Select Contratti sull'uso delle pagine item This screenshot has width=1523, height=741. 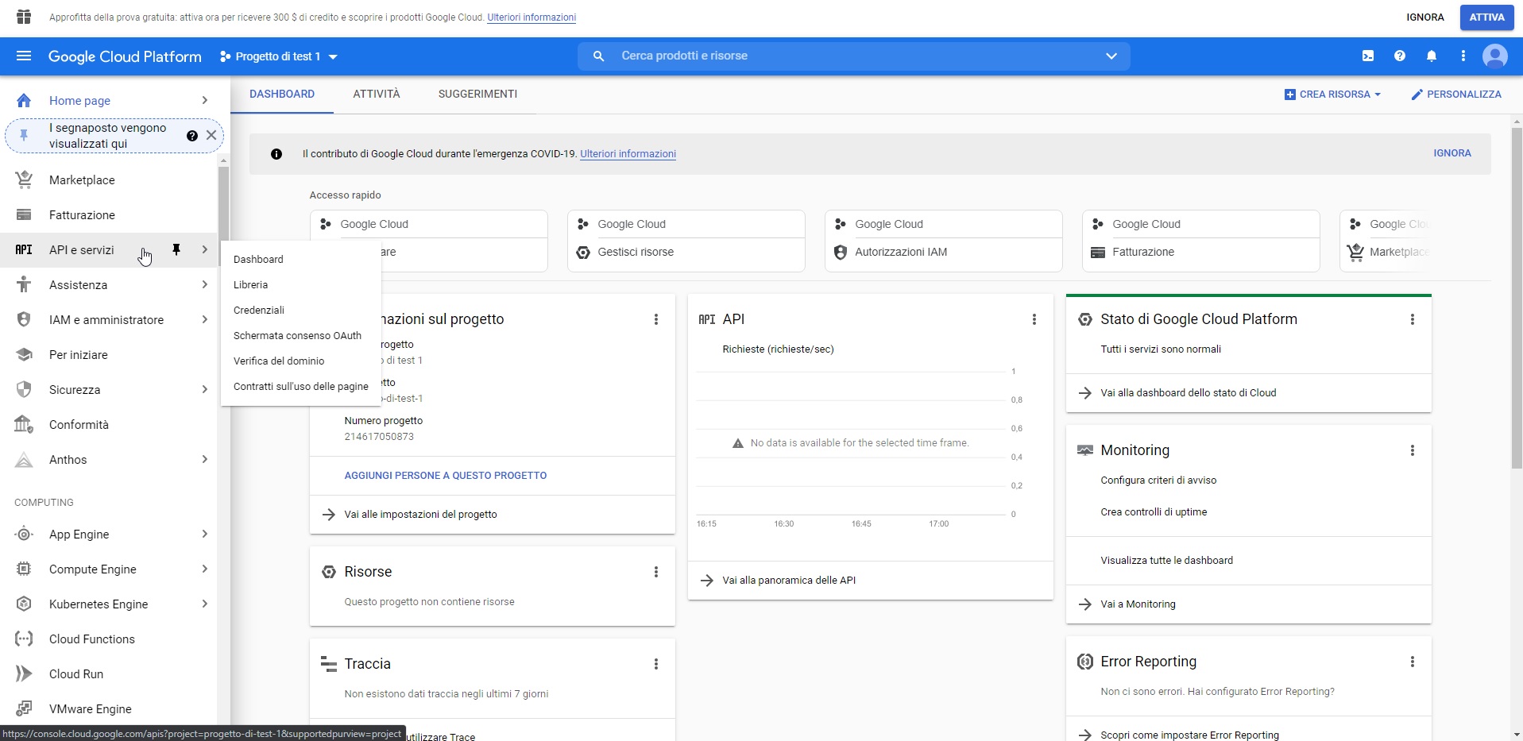click(x=301, y=386)
